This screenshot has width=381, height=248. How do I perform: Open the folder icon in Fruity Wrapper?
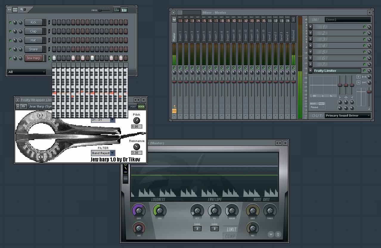(24, 106)
